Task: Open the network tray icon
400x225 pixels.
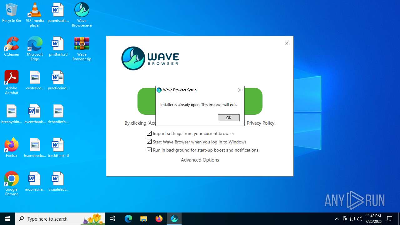Action: pos(352,219)
